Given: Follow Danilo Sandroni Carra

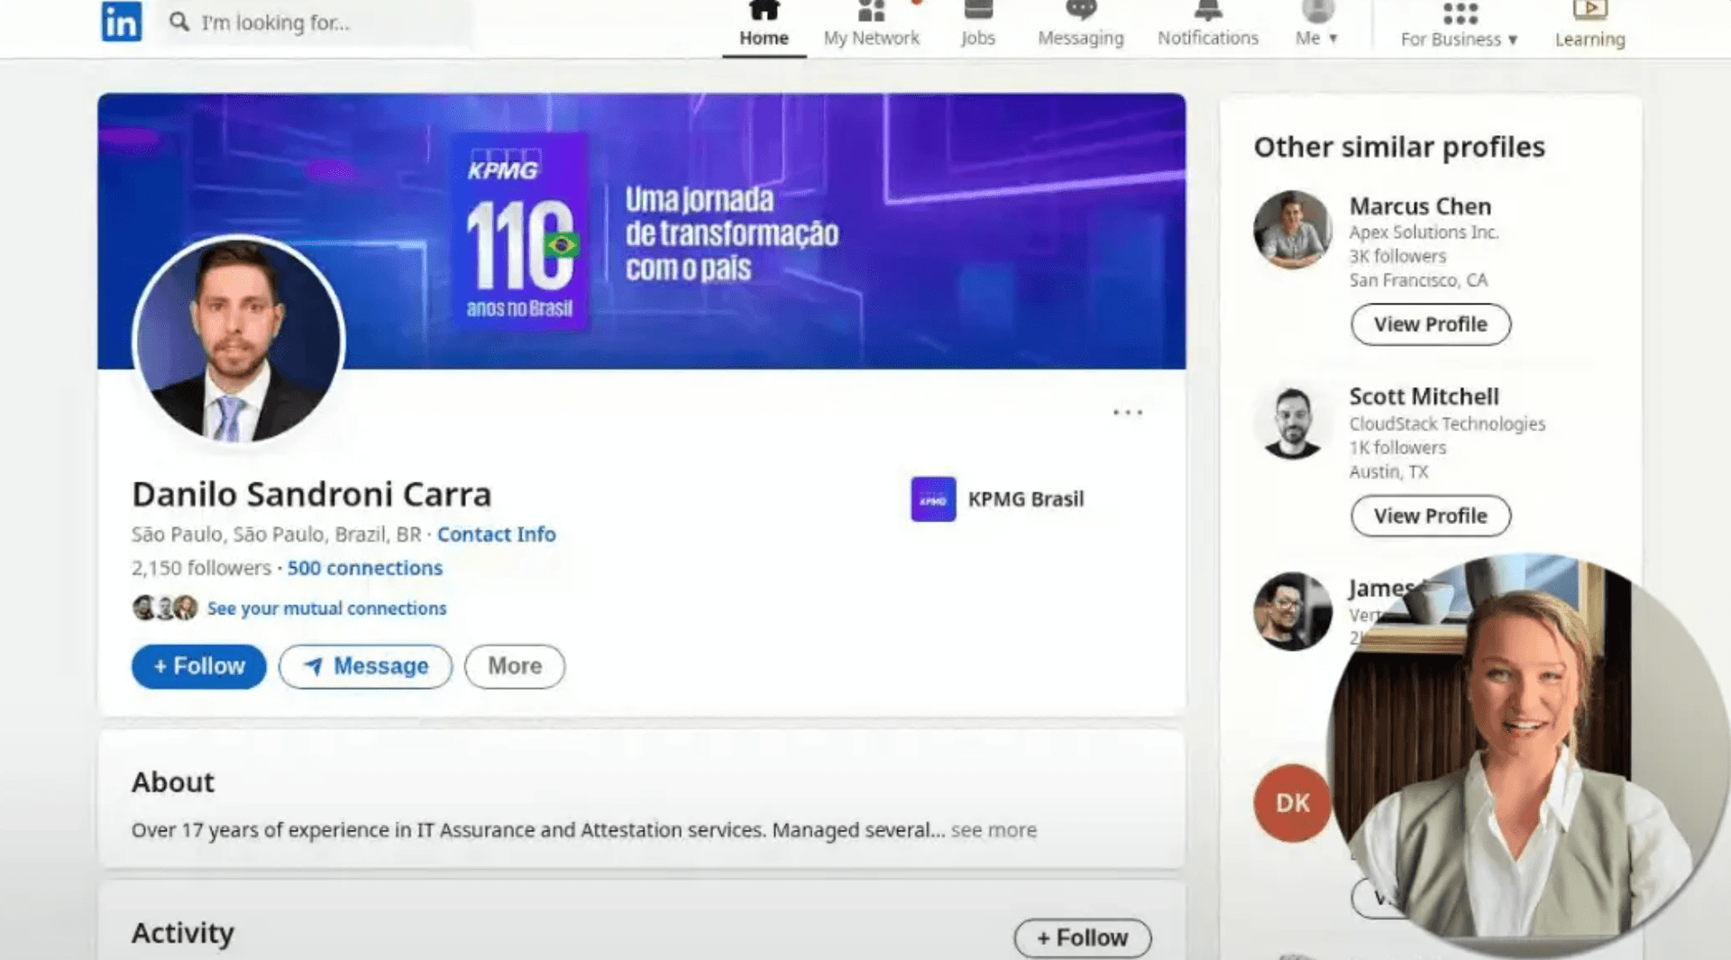Looking at the screenshot, I should pyautogui.click(x=198, y=666).
